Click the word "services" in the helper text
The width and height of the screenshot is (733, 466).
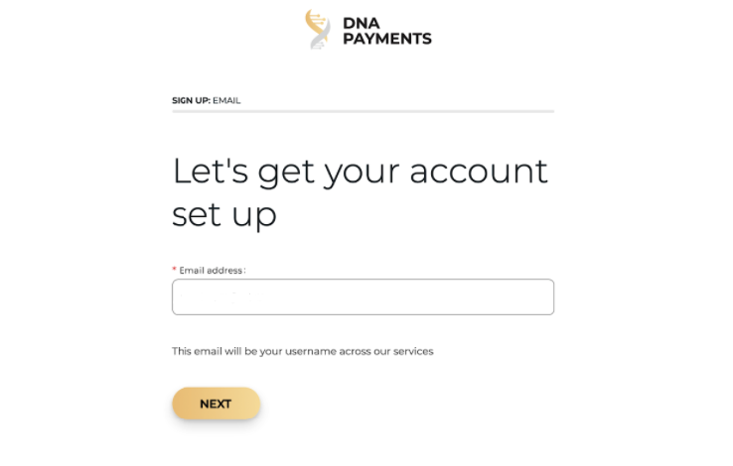pos(413,351)
